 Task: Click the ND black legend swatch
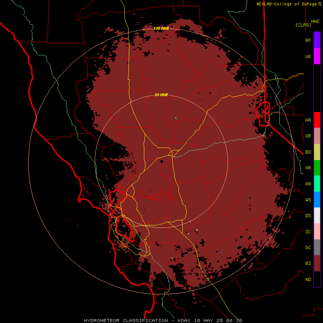coord(317,279)
